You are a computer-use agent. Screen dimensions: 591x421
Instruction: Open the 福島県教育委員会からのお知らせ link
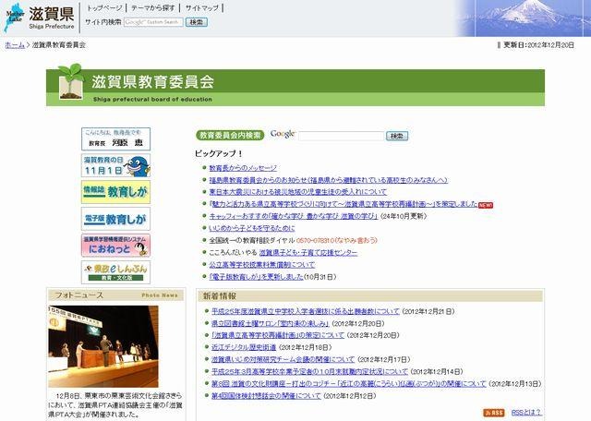click(329, 180)
